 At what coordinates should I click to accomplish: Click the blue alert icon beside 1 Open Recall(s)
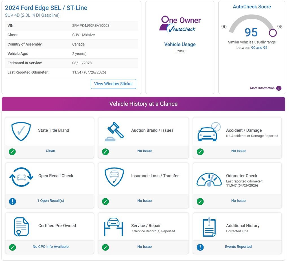[x=12, y=201]
